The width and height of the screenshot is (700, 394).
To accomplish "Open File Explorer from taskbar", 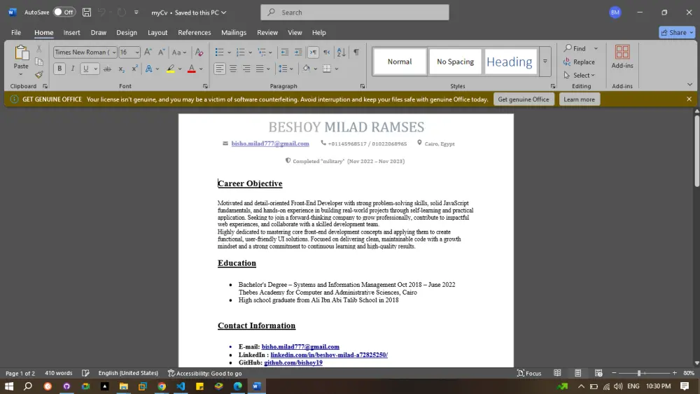I will 124,386.
